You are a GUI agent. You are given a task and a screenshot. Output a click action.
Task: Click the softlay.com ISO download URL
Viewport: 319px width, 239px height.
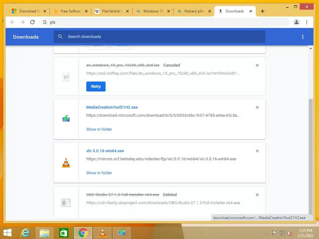pyautogui.click(x=163, y=73)
